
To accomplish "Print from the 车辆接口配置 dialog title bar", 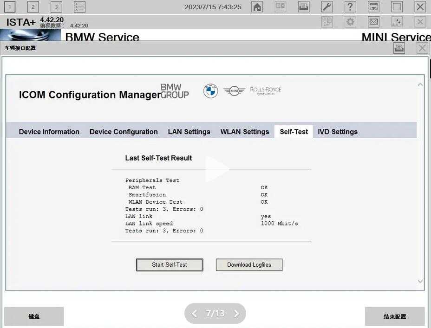I will 399,48.
